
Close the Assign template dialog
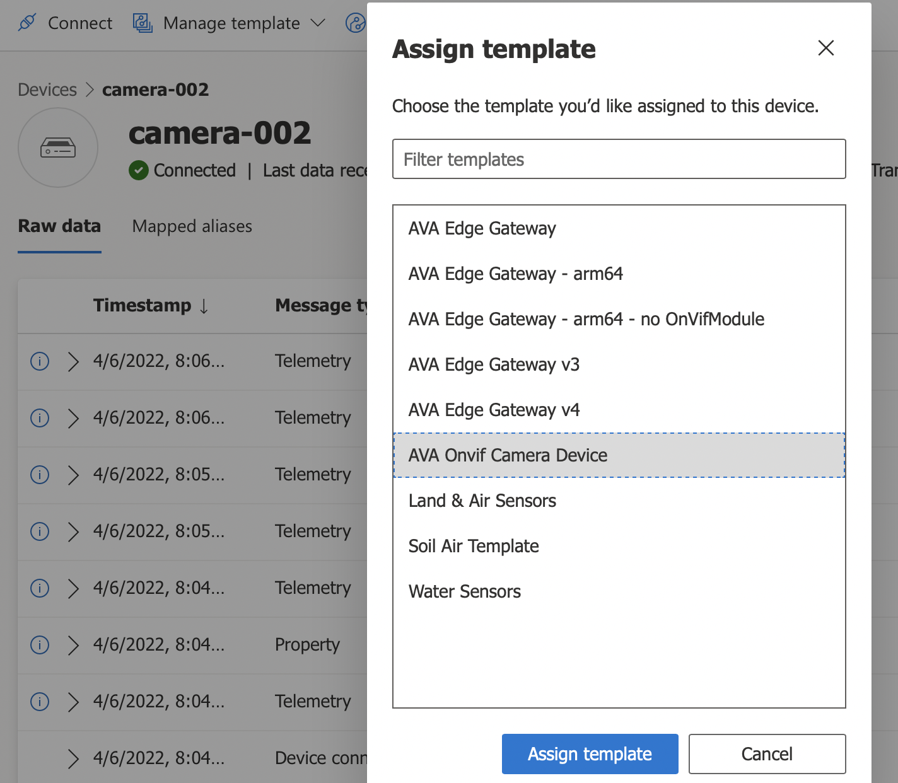825,49
